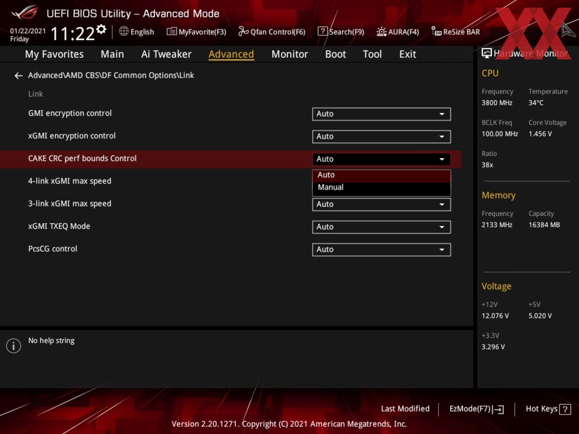The width and height of the screenshot is (579, 434).
Task: Click the 5.020 V reading
Action: point(540,316)
